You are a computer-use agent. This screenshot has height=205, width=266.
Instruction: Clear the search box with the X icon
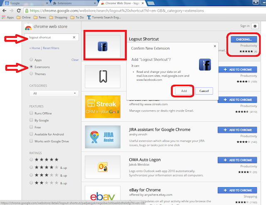74,37
